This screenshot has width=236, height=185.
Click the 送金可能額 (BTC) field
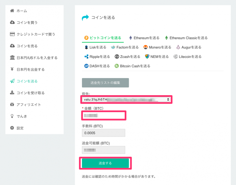pyautogui.click(x=104, y=150)
